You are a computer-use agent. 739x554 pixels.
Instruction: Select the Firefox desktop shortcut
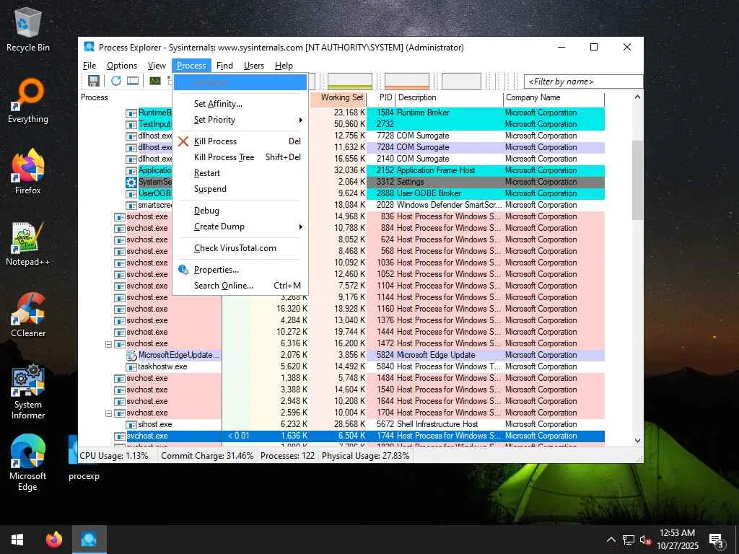tap(28, 172)
